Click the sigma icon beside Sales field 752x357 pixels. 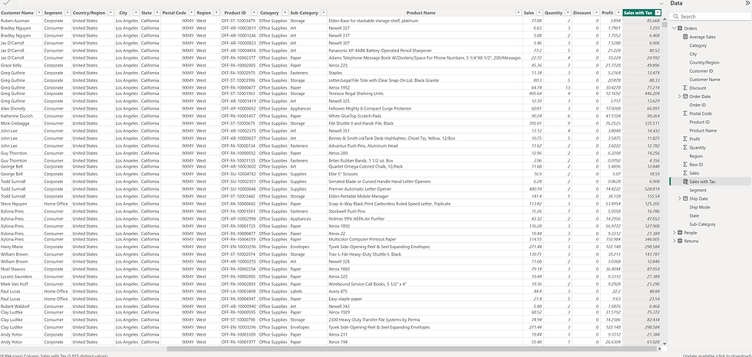685,173
